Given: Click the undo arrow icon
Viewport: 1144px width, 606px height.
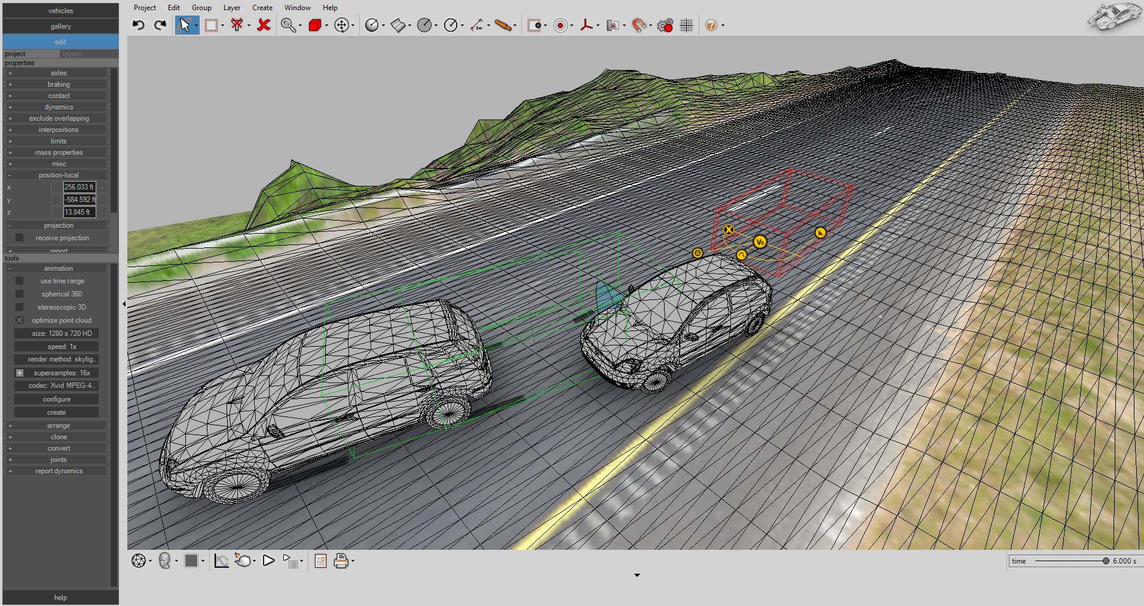Looking at the screenshot, I should [x=139, y=25].
